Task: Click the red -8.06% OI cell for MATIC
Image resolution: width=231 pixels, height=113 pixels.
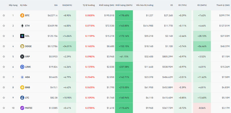Action: pyautogui.click(x=202, y=108)
